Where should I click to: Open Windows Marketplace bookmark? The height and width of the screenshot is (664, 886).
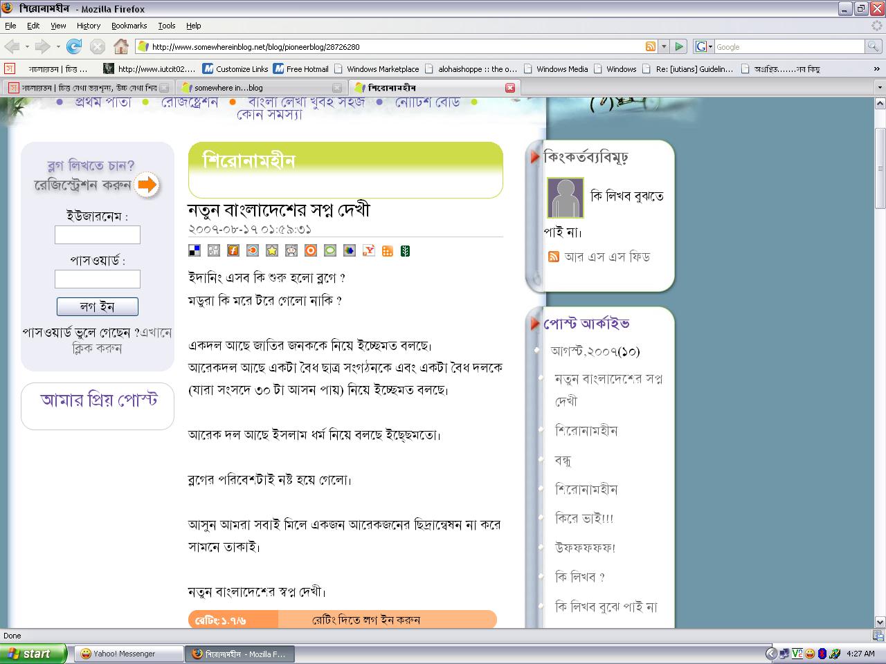[377, 68]
